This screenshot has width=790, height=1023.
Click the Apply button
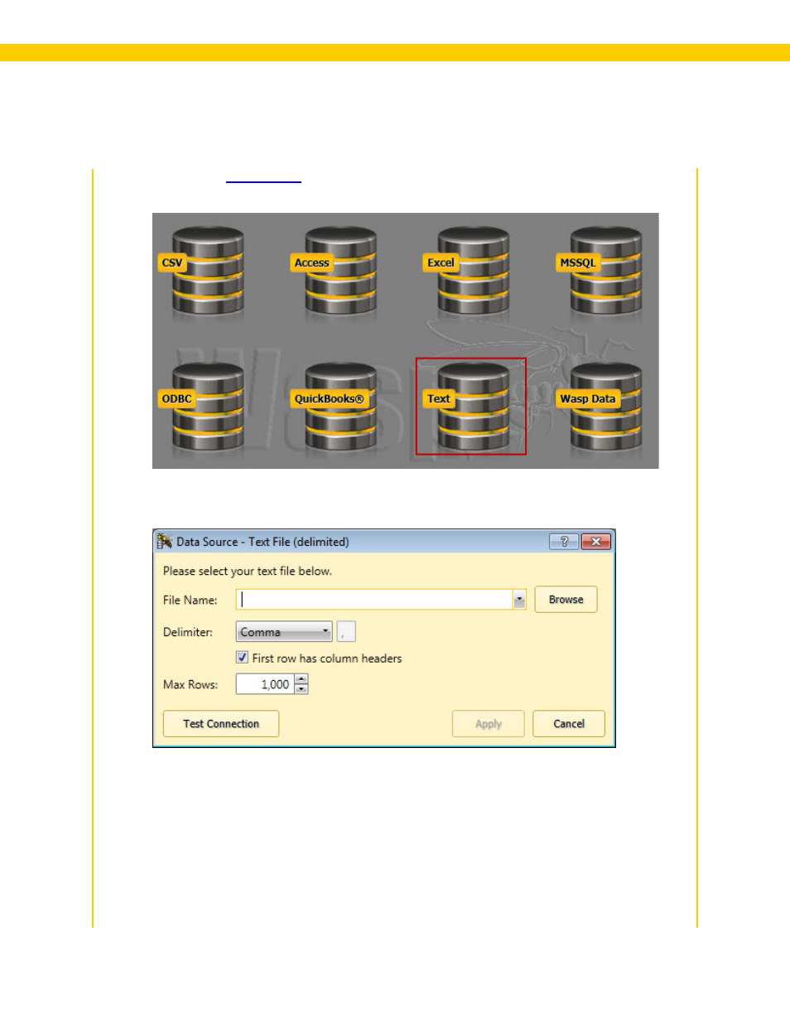pyautogui.click(x=489, y=724)
